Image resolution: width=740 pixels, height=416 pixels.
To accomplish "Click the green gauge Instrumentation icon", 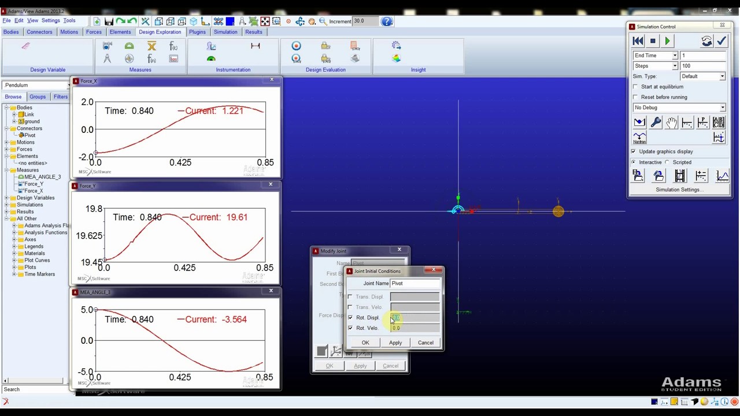I will [x=211, y=59].
